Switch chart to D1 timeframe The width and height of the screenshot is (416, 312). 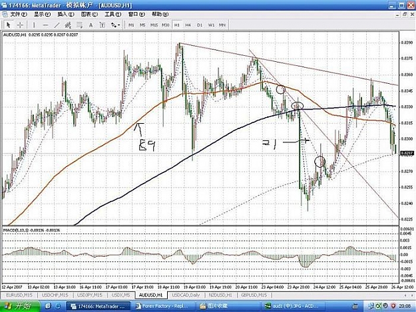pos(200,25)
